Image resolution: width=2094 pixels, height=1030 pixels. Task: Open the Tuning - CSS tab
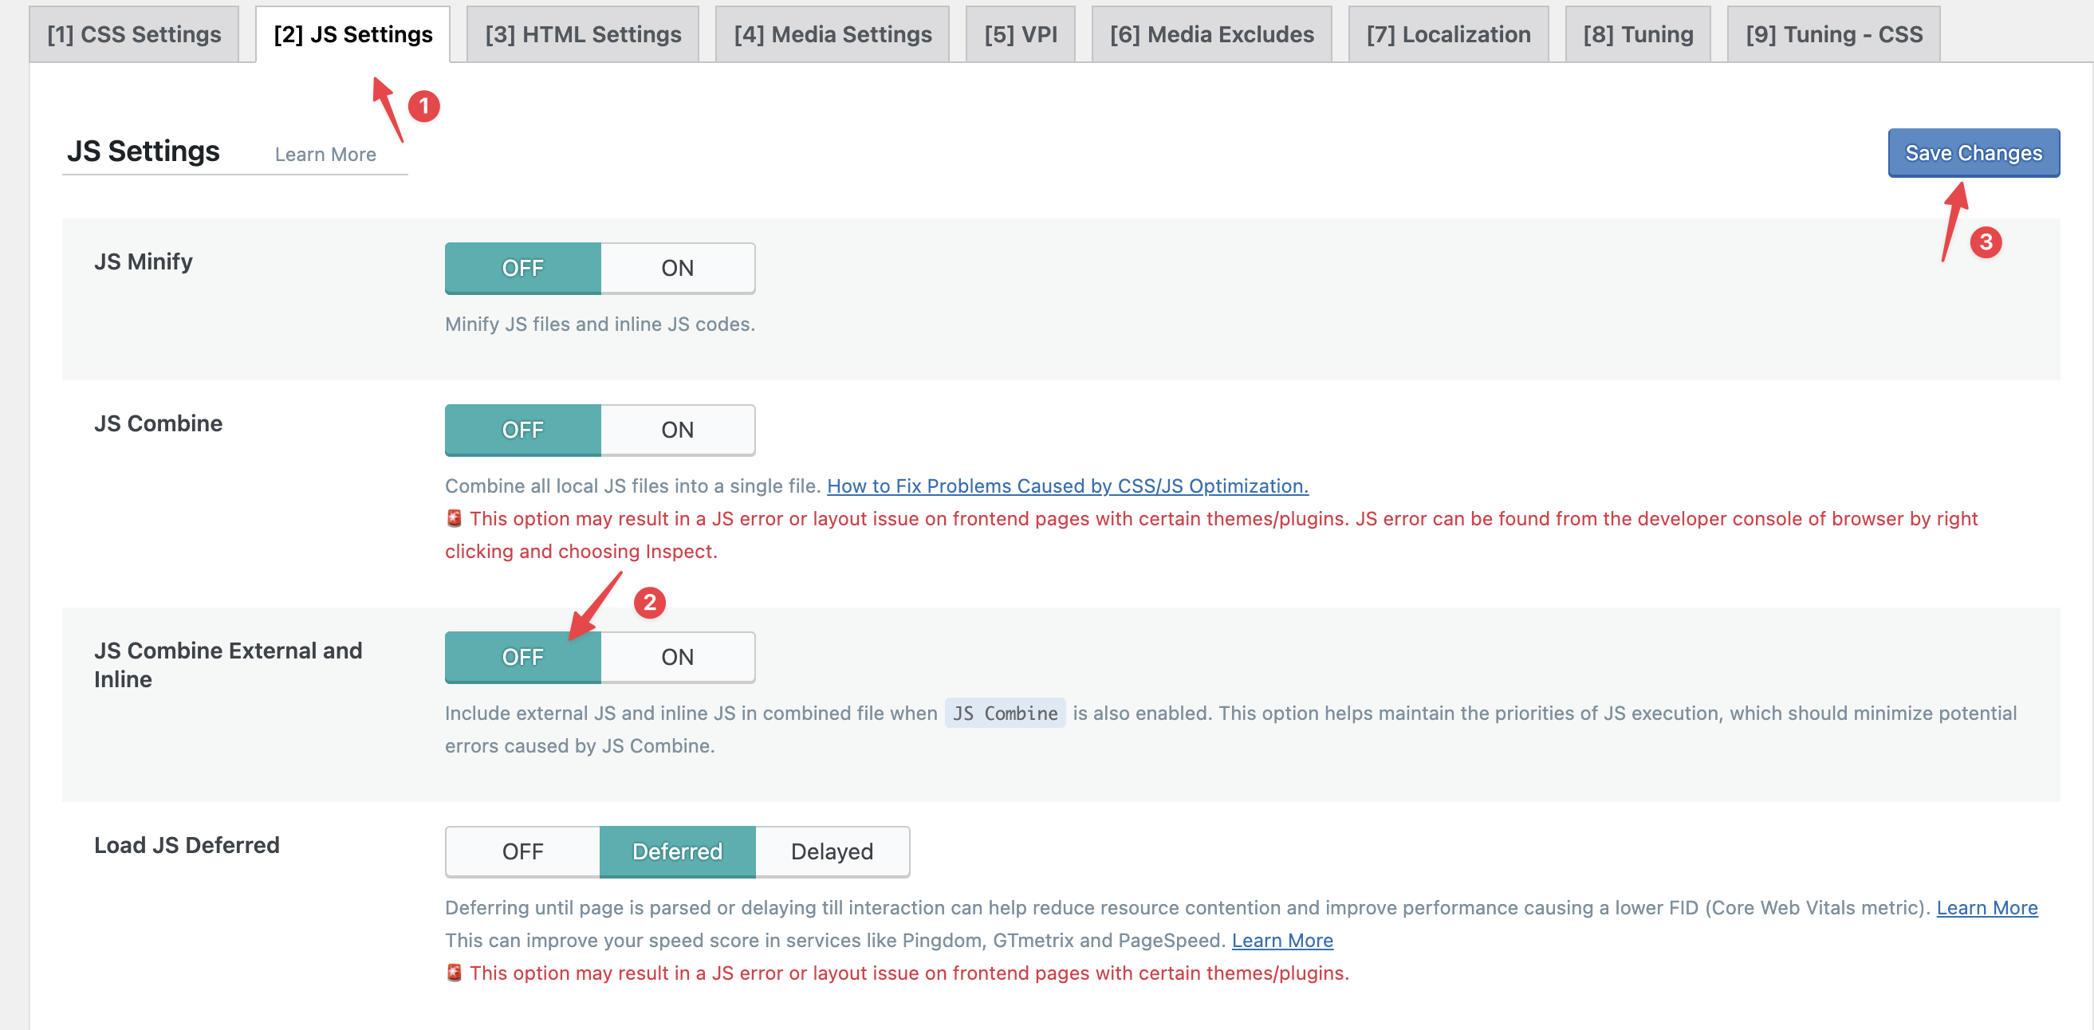tap(1832, 34)
